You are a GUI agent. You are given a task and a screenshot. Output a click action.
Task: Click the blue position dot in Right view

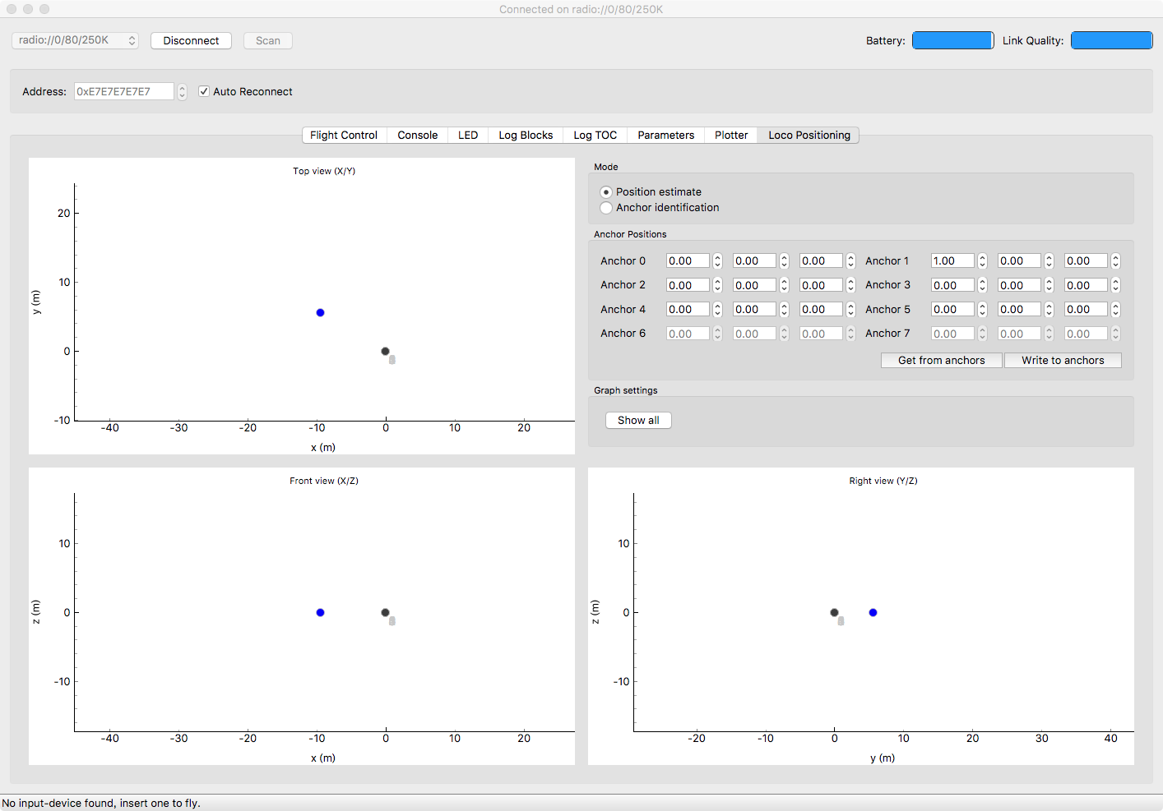coord(873,612)
